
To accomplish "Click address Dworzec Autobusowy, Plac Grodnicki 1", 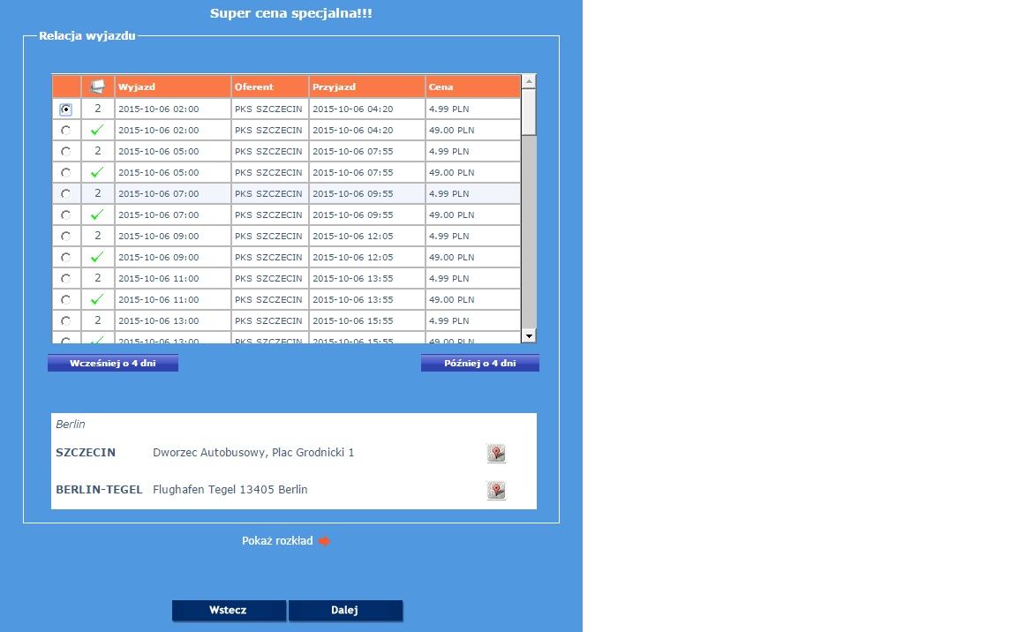I will pyautogui.click(x=253, y=453).
